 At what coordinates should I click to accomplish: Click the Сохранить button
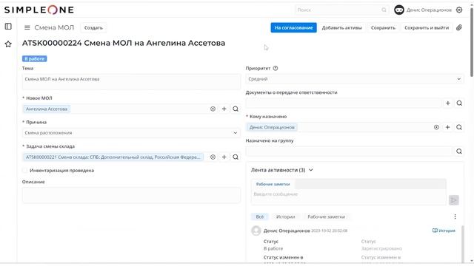point(383,28)
